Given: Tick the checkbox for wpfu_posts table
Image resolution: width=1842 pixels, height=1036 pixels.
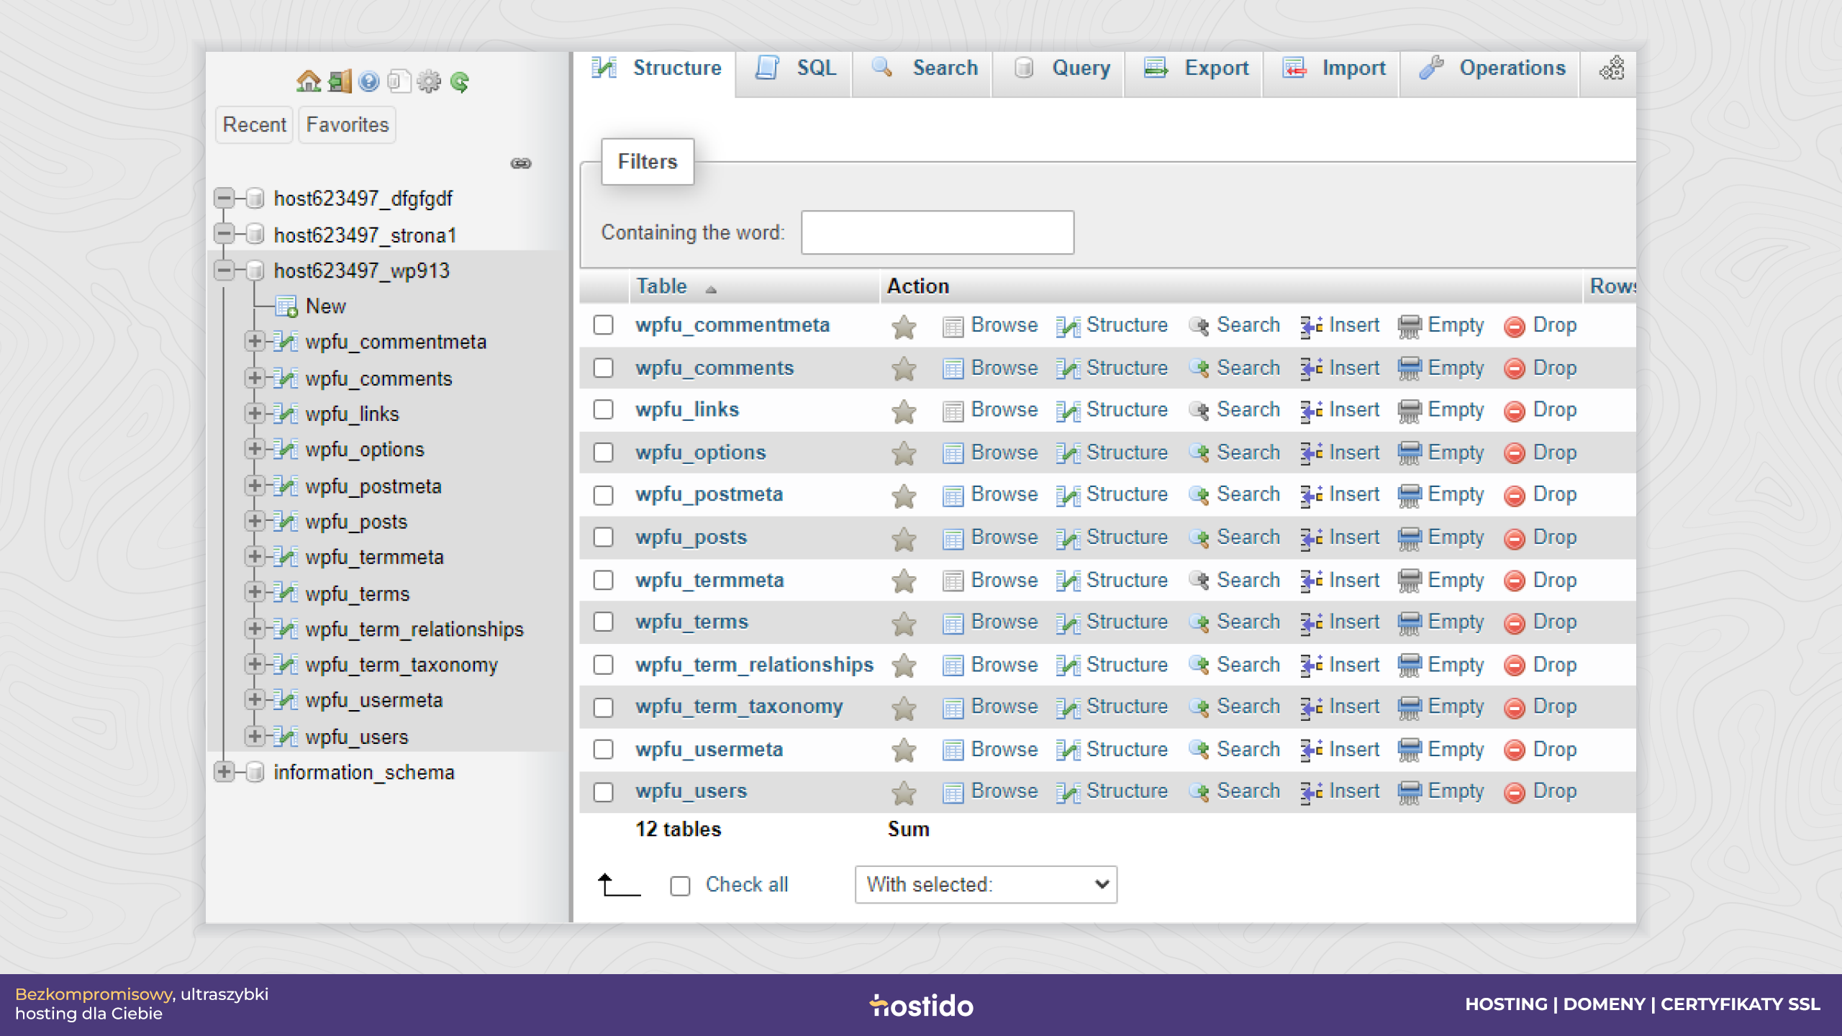Looking at the screenshot, I should (603, 537).
